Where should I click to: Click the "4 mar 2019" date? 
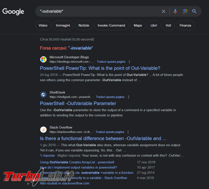point(145,178)
